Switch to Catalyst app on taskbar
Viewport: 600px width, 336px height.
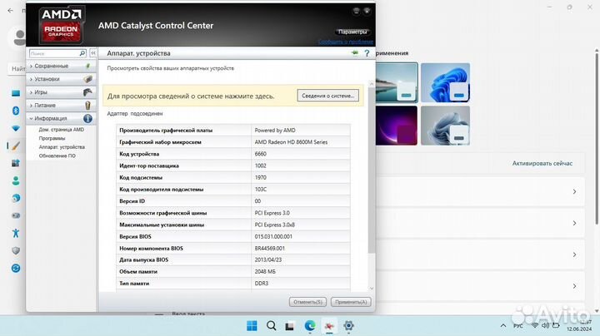(x=329, y=326)
